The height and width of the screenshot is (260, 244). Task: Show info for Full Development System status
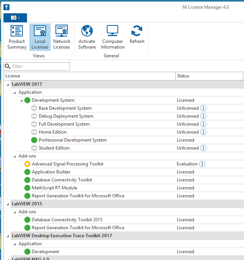(x=203, y=124)
